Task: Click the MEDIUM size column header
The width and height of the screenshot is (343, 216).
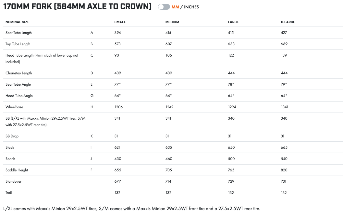Action: [x=172, y=22]
